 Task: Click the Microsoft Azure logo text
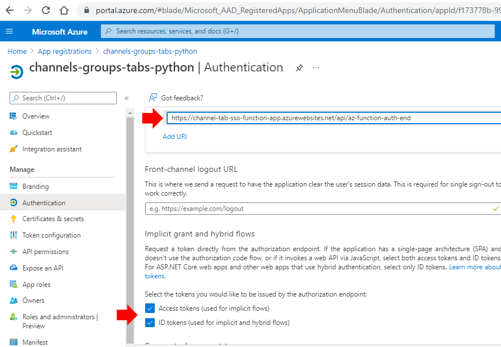[60, 32]
